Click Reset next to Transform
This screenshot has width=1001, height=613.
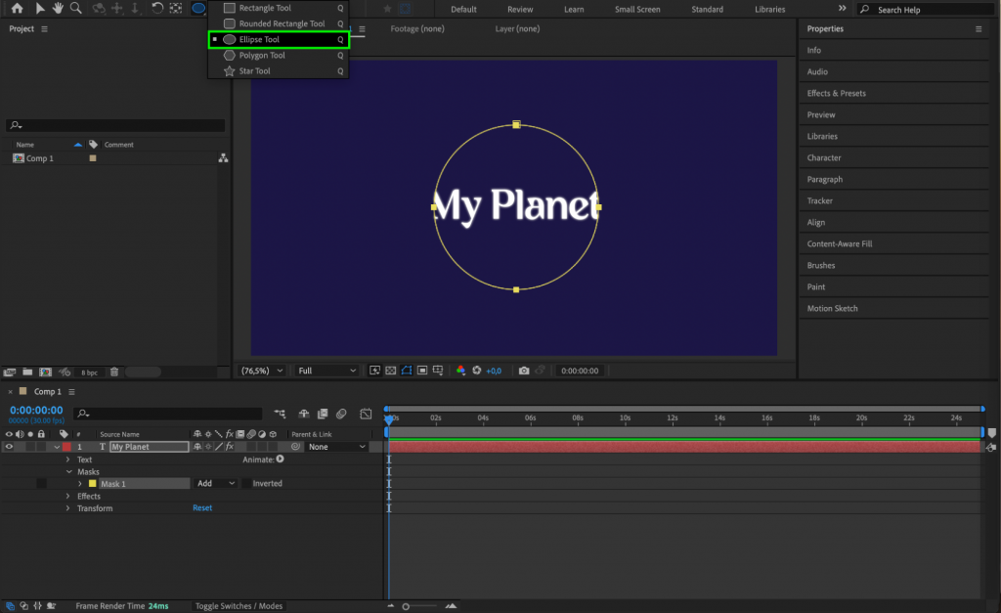point(201,507)
